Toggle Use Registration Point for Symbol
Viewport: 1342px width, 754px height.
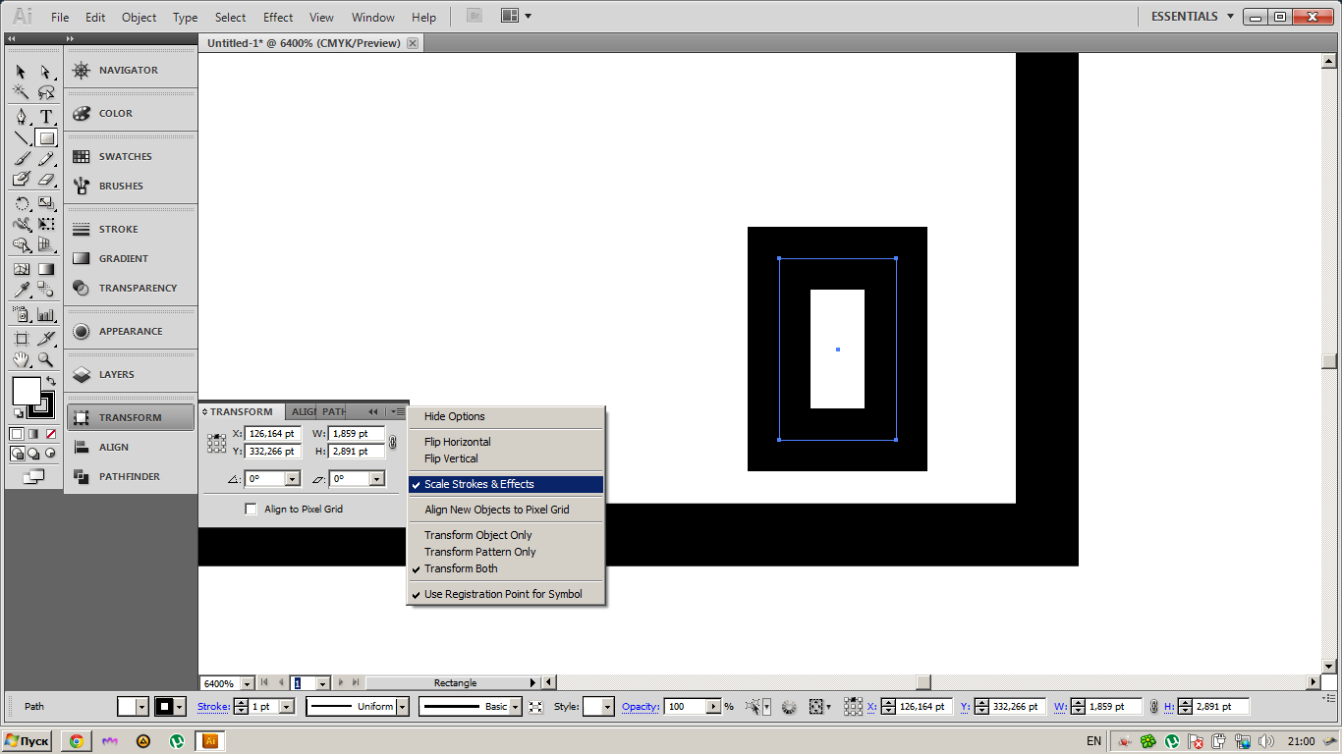(x=502, y=594)
